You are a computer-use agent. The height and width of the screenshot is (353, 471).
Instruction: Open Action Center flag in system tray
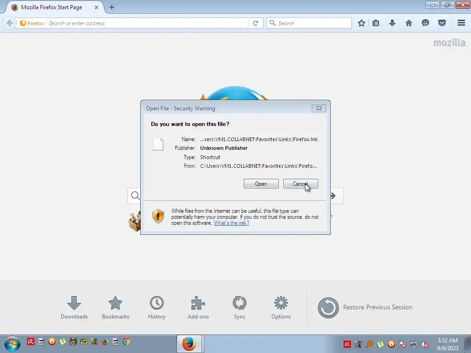[402, 344]
